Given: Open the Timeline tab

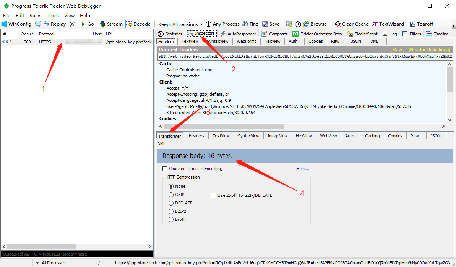Looking at the screenshot, I should (437, 34).
